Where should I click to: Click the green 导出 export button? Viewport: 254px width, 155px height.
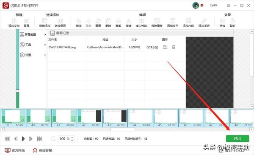point(237,138)
